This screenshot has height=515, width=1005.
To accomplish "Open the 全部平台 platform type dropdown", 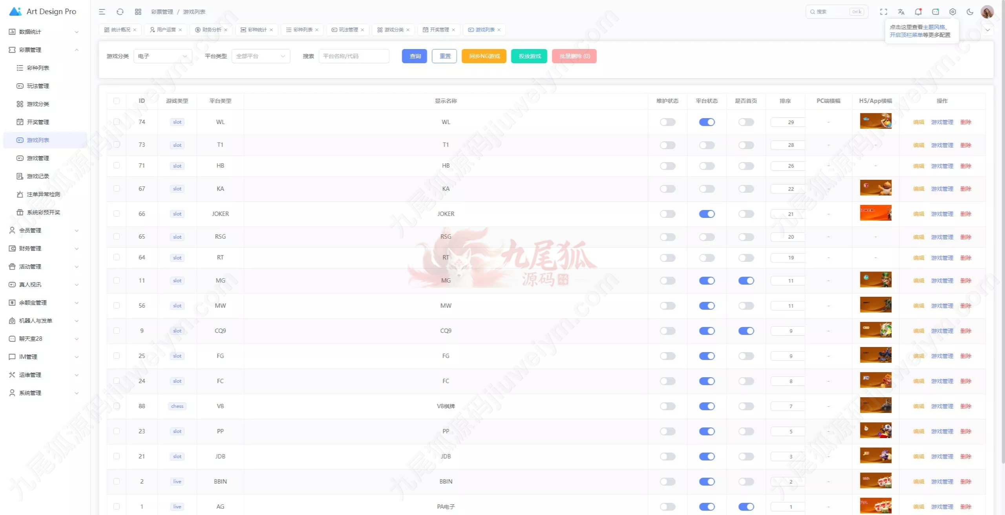I will (x=261, y=56).
